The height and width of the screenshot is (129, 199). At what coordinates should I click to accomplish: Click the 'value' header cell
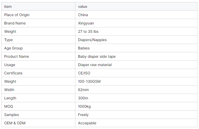(x=83, y=7)
